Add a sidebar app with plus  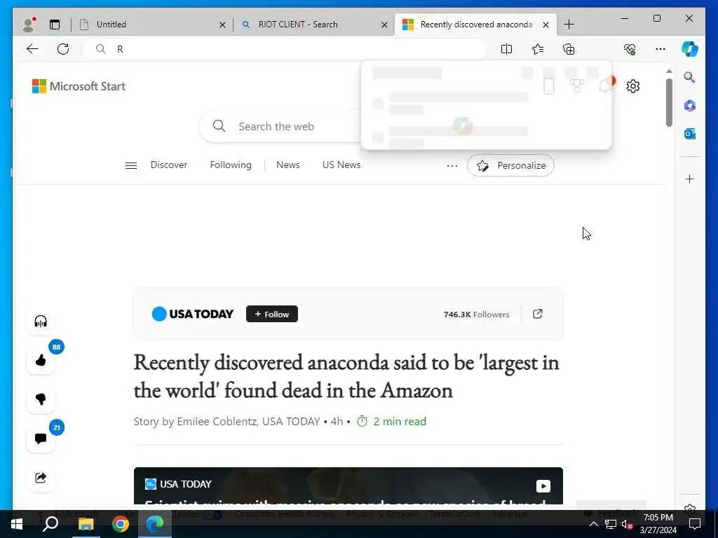[x=690, y=179]
